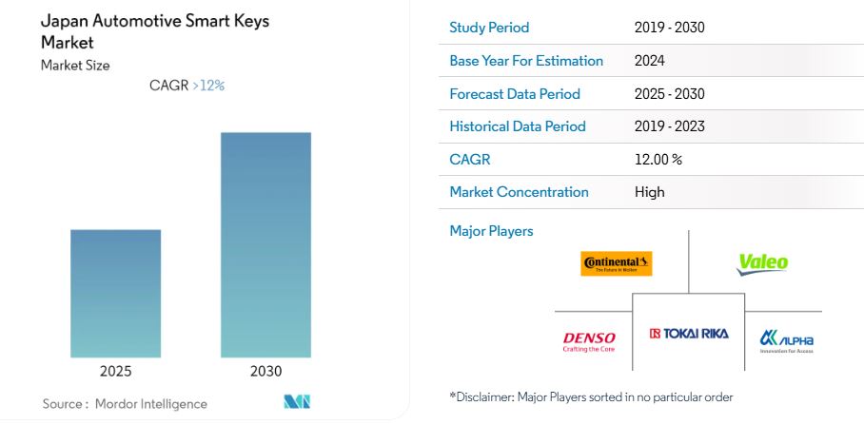Click the DENSO logo
The image size is (864, 425).
pyautogui.click(x=589, y=342)
